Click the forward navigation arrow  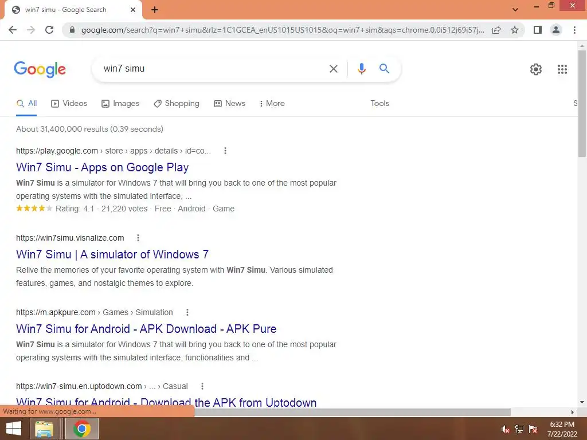[31, 30]
